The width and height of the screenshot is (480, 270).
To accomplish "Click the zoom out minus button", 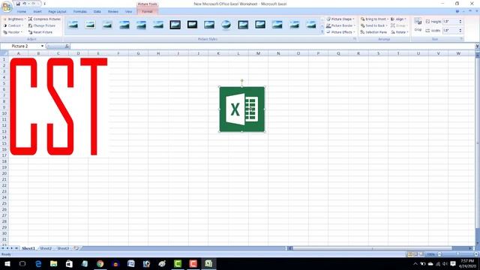I will [x=439, y=254].
